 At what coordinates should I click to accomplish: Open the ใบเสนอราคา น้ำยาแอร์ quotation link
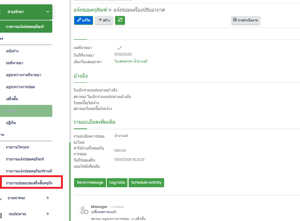(x=131, y=61)
